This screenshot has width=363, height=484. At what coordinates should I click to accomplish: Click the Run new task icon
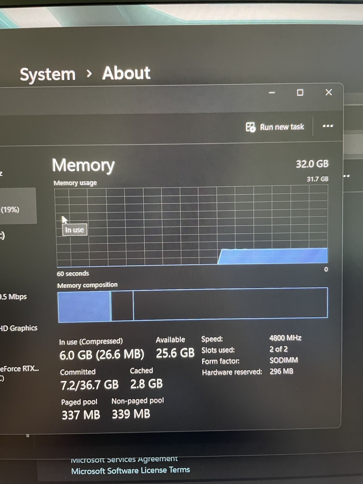click(x=250, y=127)
